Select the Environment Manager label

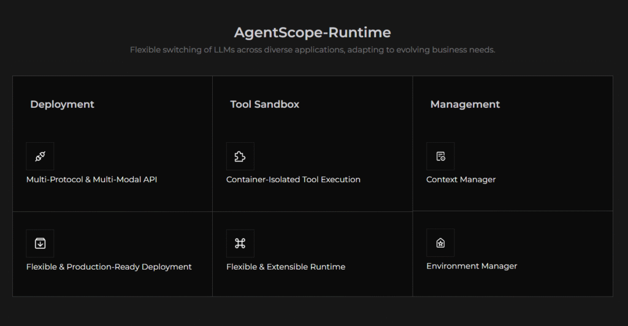[x=472, y=266]
